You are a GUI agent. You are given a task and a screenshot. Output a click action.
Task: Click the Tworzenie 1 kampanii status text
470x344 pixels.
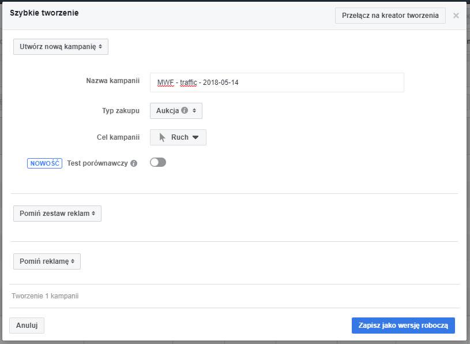45,296
